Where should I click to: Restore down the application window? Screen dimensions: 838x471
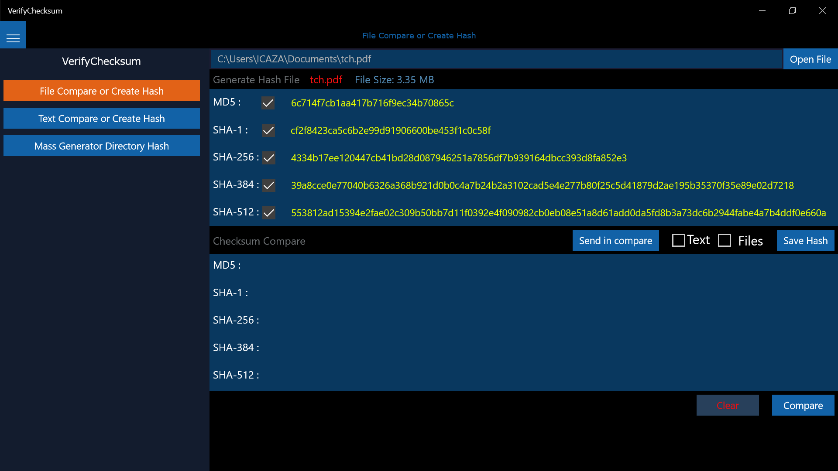[x=792, y=11]
